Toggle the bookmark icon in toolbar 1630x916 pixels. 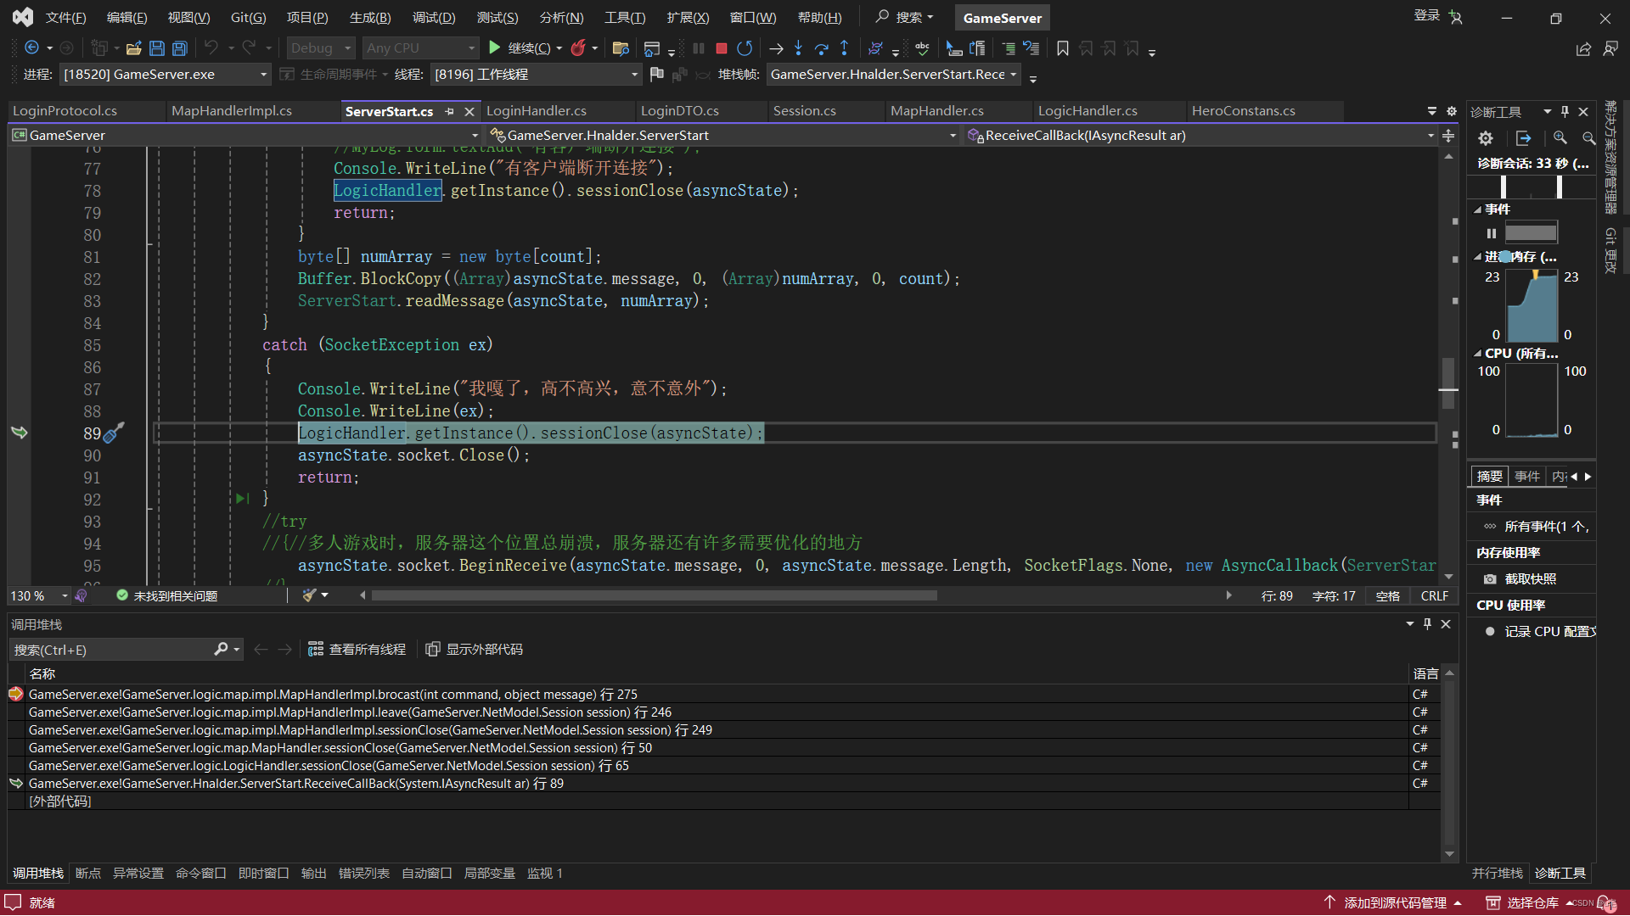1062,48
